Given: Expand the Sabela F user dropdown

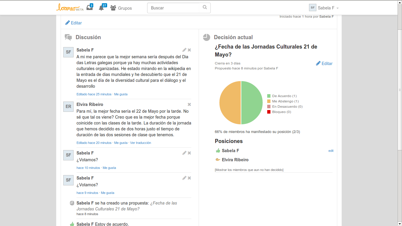Looking at the screenshot, I should pyautogui.click(x=324, y=8).
